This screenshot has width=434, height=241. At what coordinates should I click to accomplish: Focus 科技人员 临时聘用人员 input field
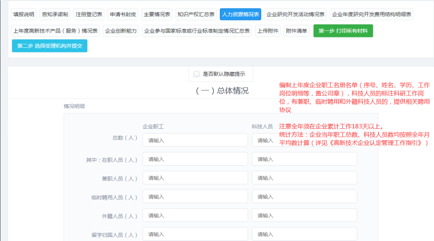[304, 196]
